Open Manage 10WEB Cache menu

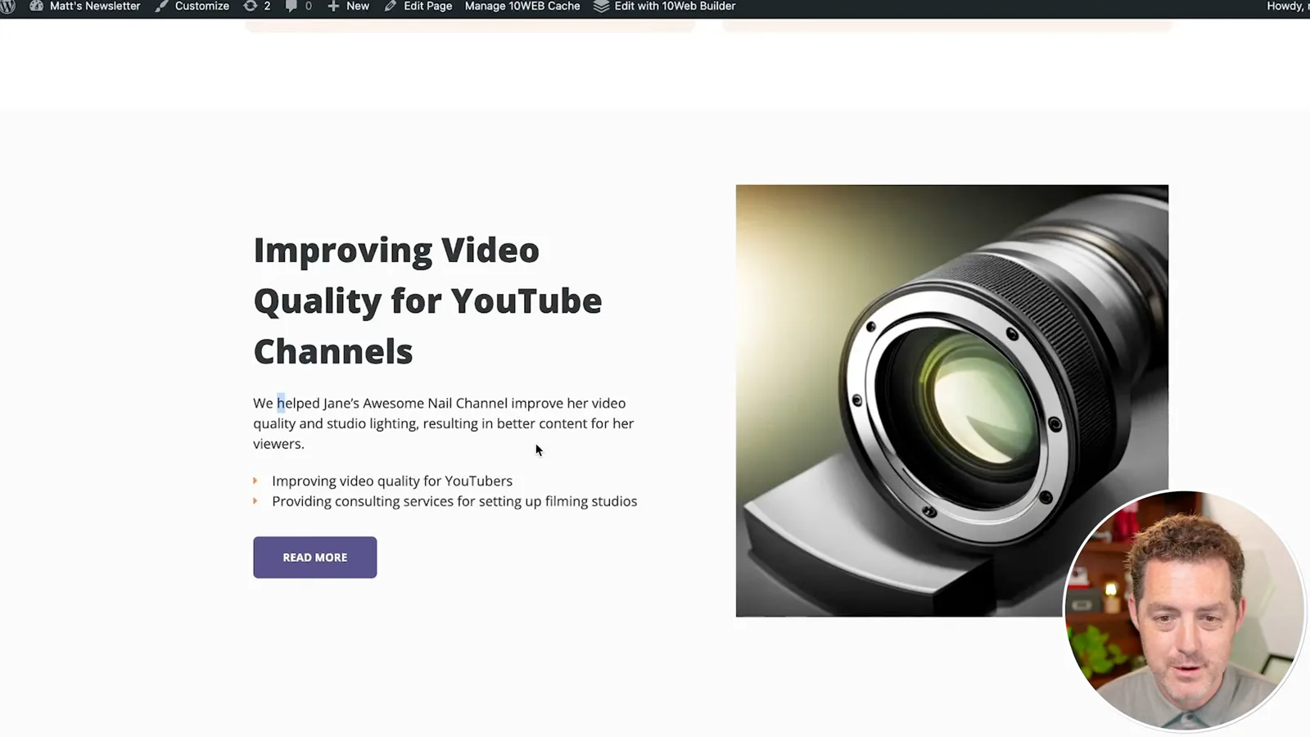[522, 6]
